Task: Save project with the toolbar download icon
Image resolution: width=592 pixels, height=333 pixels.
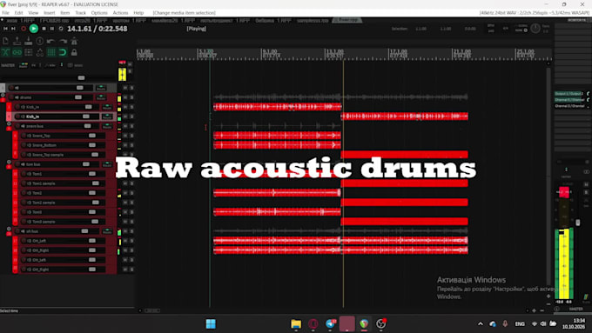Action: tap(29, 41)
